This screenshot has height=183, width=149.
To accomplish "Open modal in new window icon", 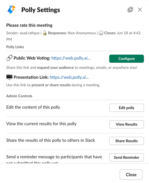I will click(x=130, y=10).
